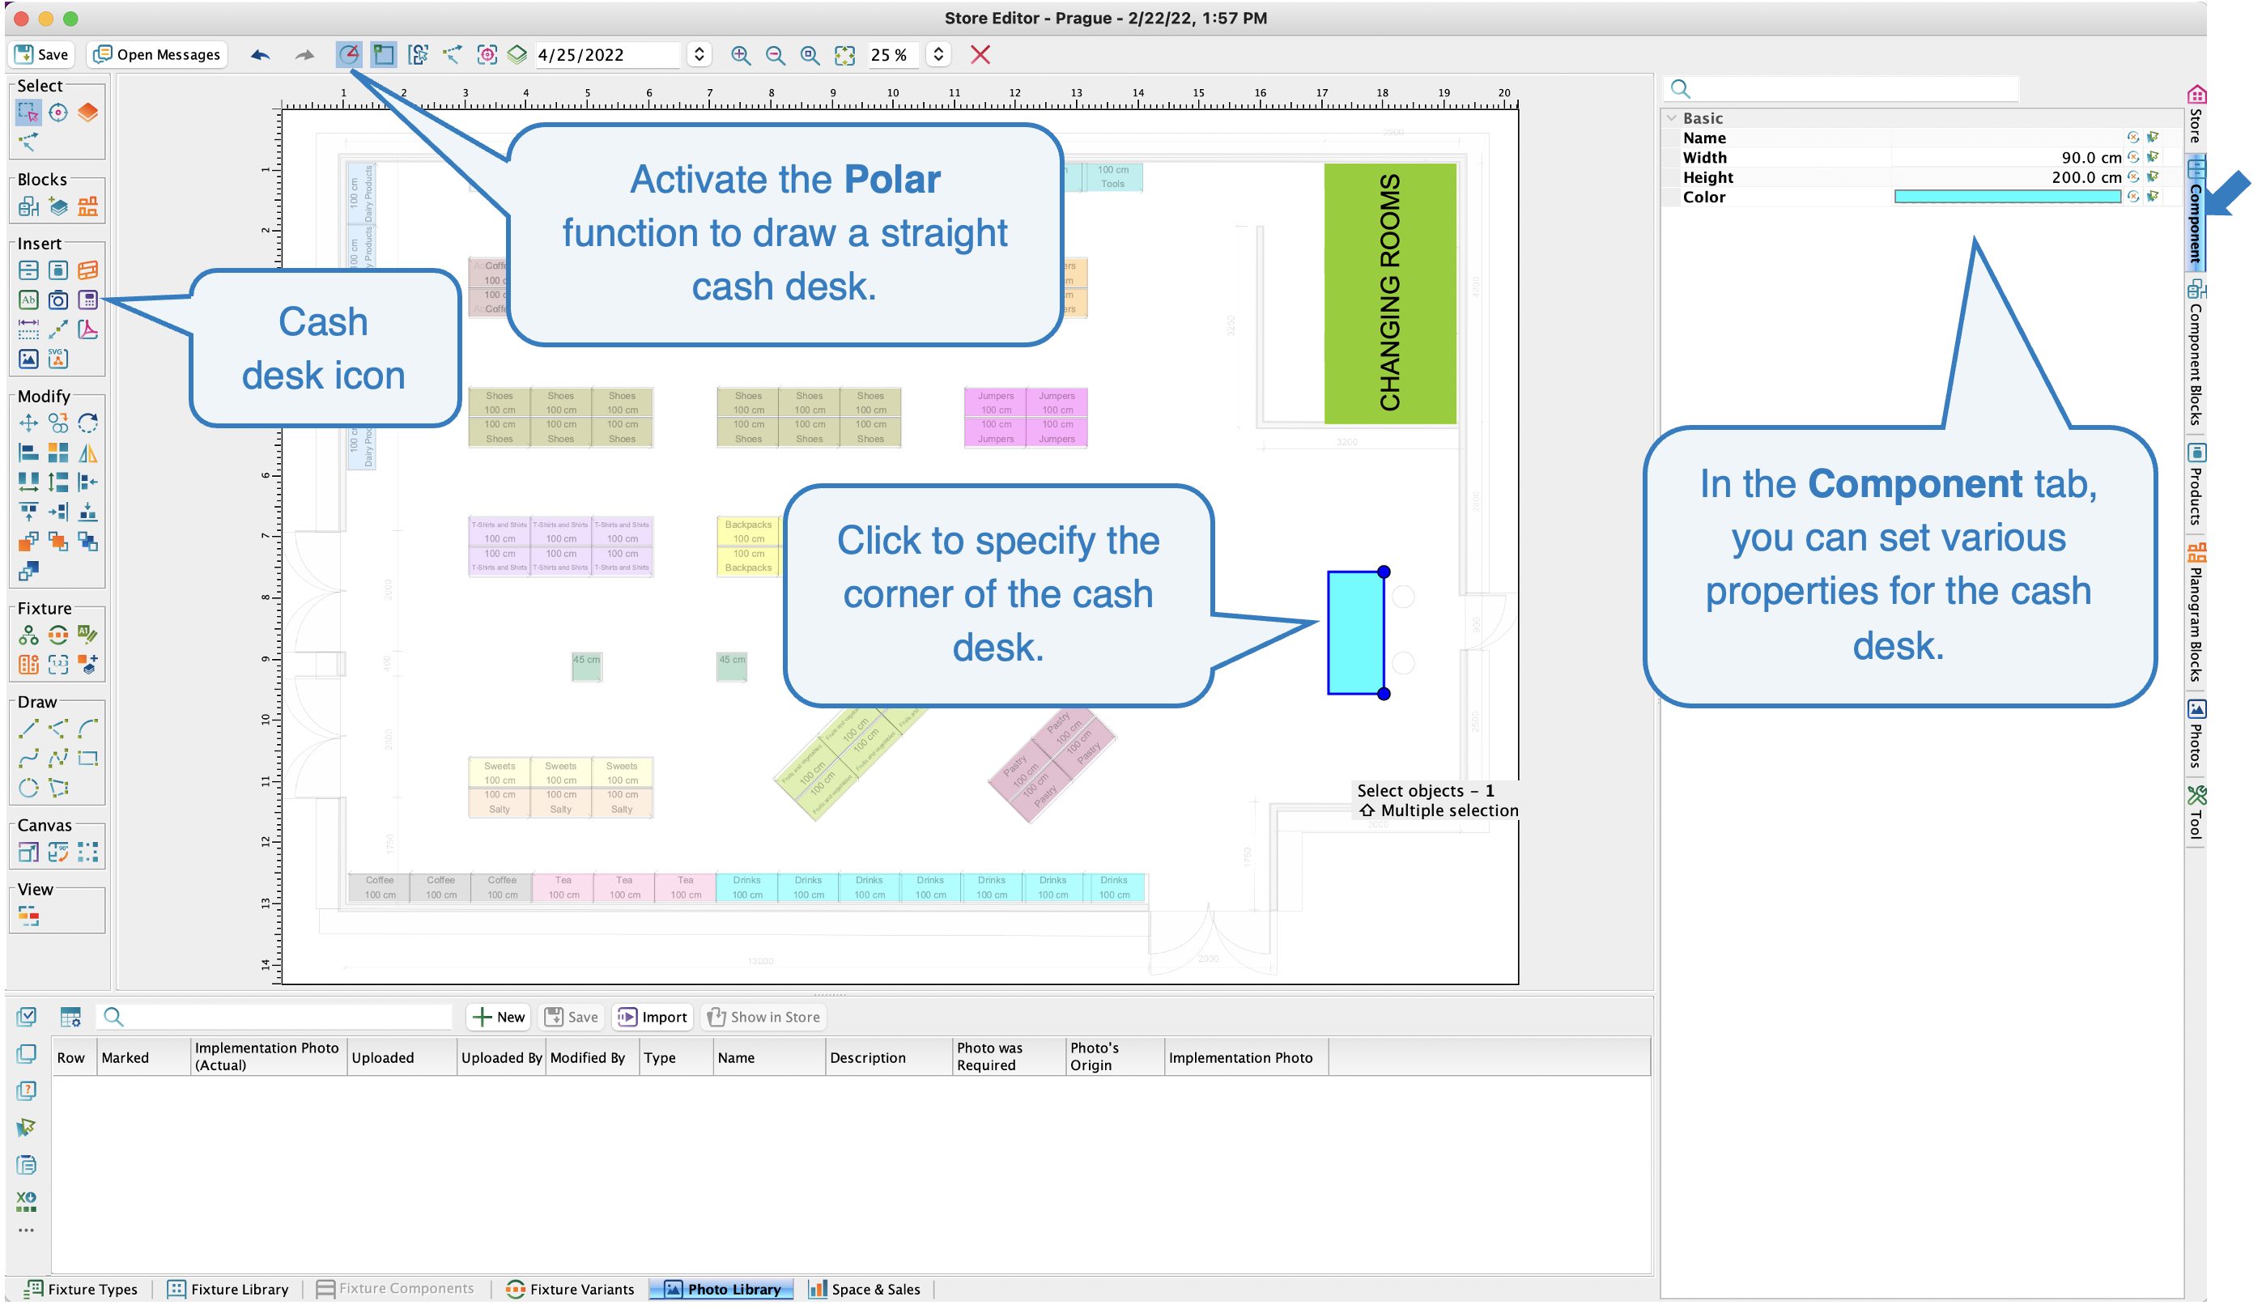Toggle the Polar drawing function

coord(349,55)
